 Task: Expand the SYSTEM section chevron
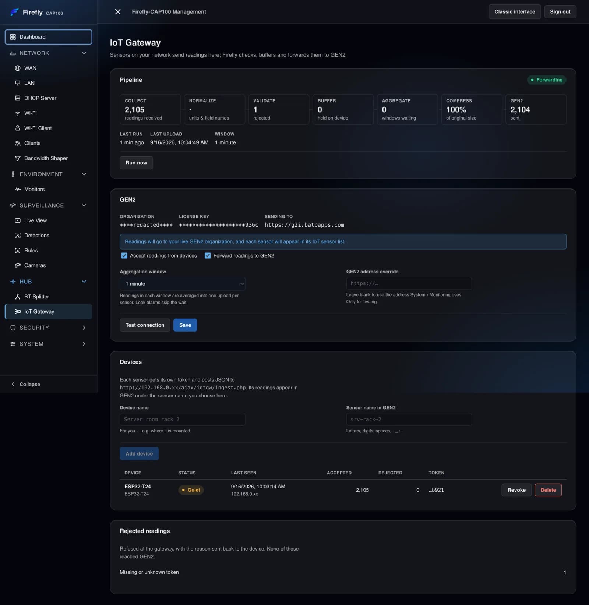tap(84, 344)
